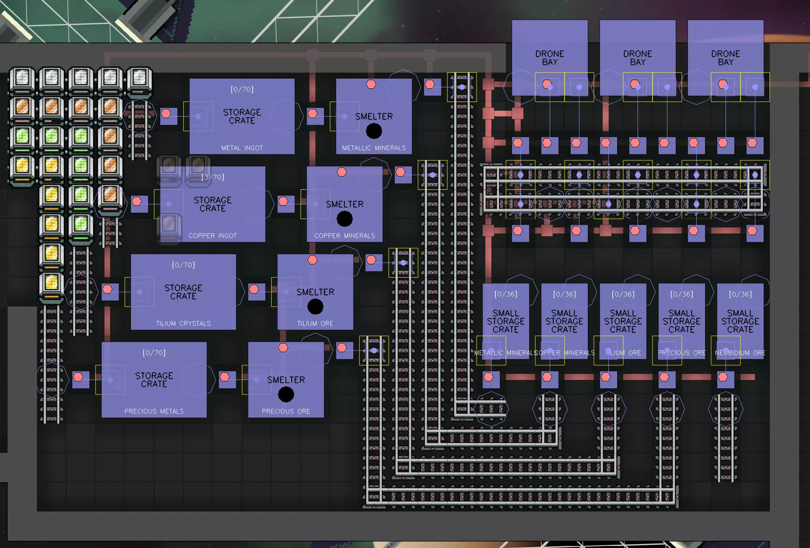
Task: Open the Precious Ore smelter
Action: coord(286,380)
